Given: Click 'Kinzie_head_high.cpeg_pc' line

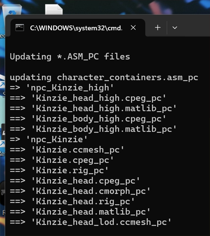Looking at the screenshot, I should coord(88,98).
